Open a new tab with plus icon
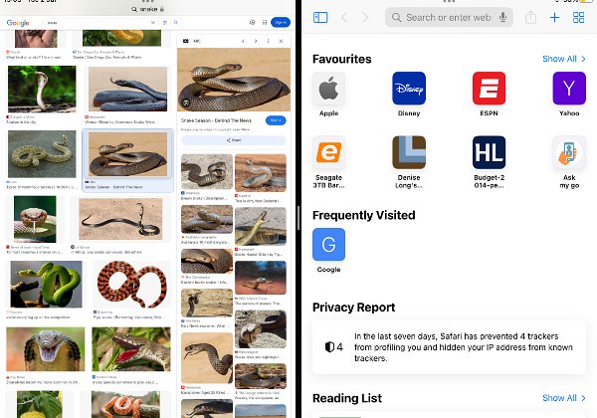Viewport: 597px width, 418px height. pos(555,18)
